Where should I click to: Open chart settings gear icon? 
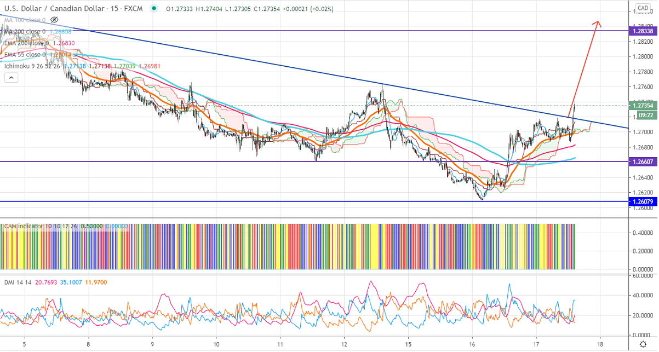[x=642, y=345]
